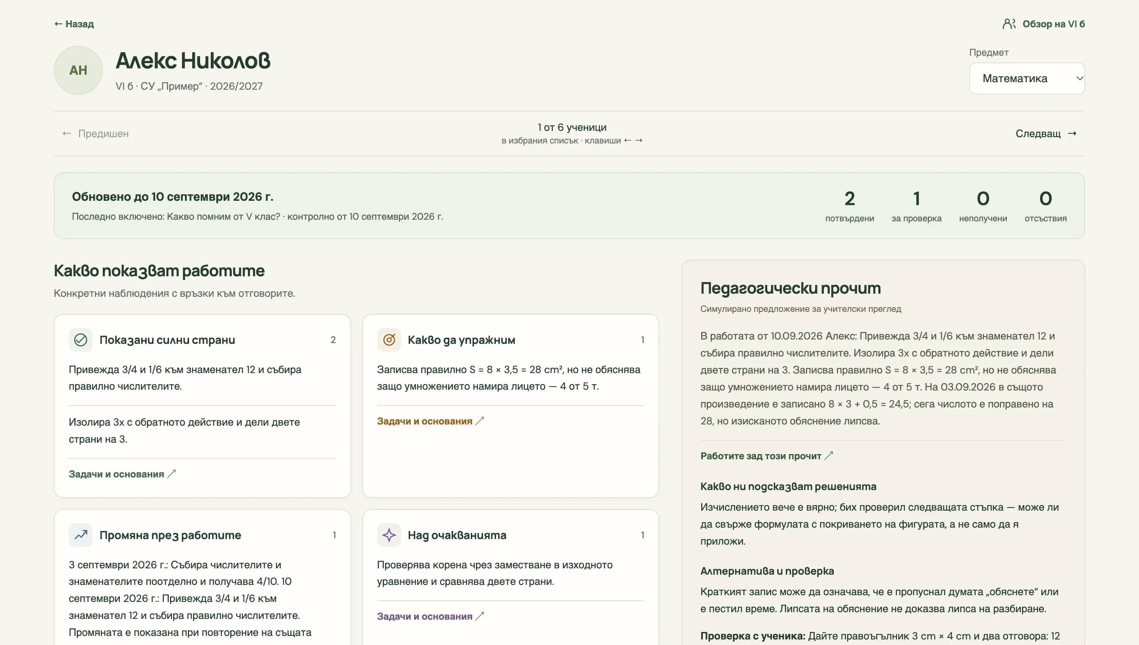Screen dimensions: 1139x645
Task: Click the Педагогически прочит heading
Action: point(790,289)
